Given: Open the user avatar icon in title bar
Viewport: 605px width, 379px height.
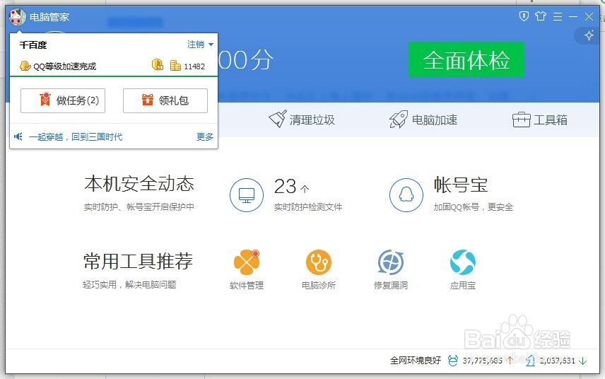Looking at the screenshot, I should [x=18, y=17].
